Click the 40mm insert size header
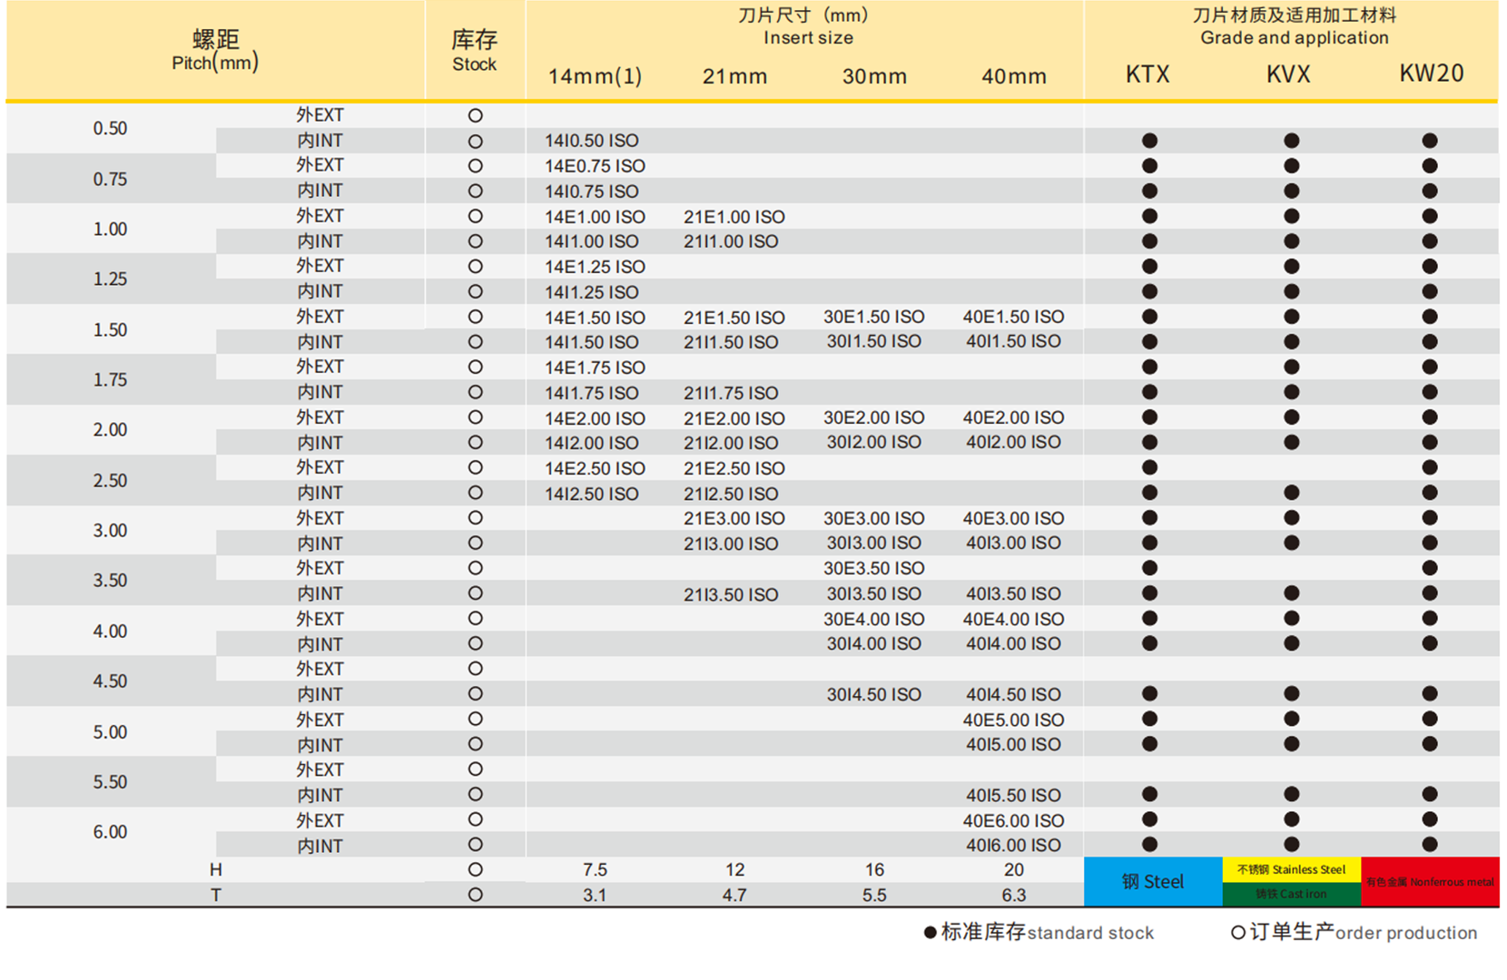The height and width of the screenshot is (980, 1507). (x=1013, y=76)
